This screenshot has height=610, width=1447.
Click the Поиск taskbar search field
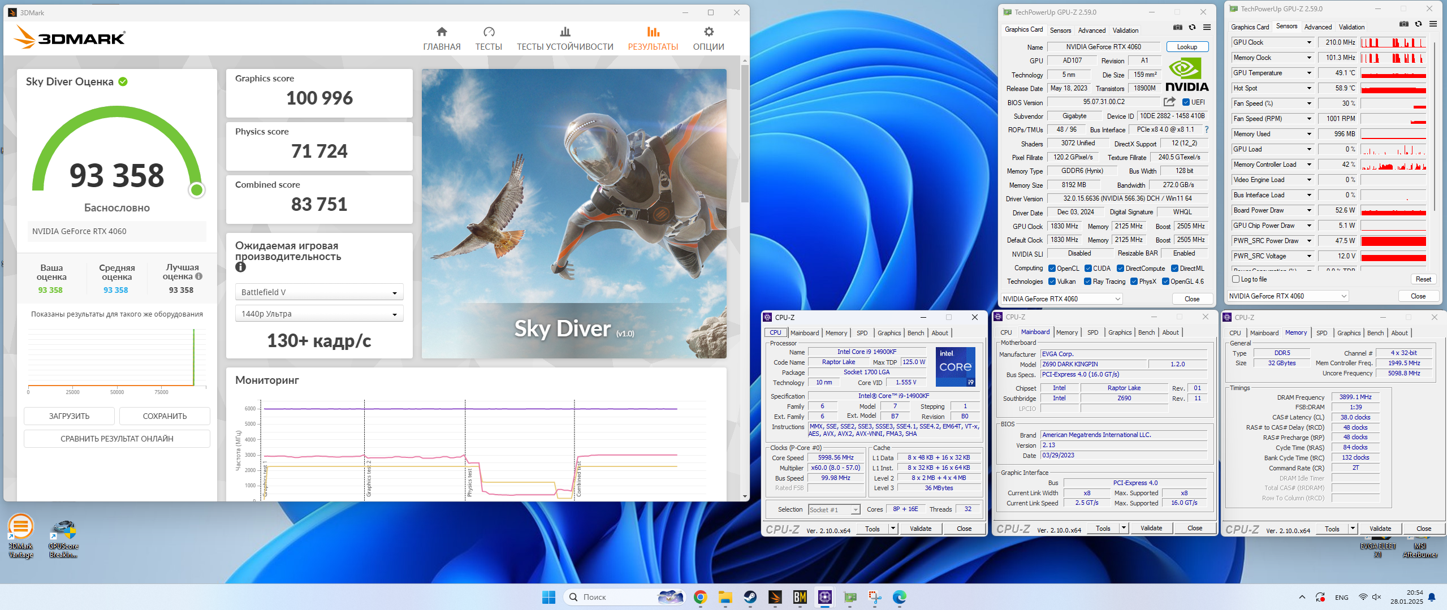pos(624,597)
